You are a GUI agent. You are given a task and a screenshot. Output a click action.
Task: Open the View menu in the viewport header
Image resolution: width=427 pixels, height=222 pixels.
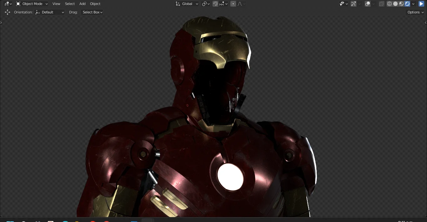(56, 4)
